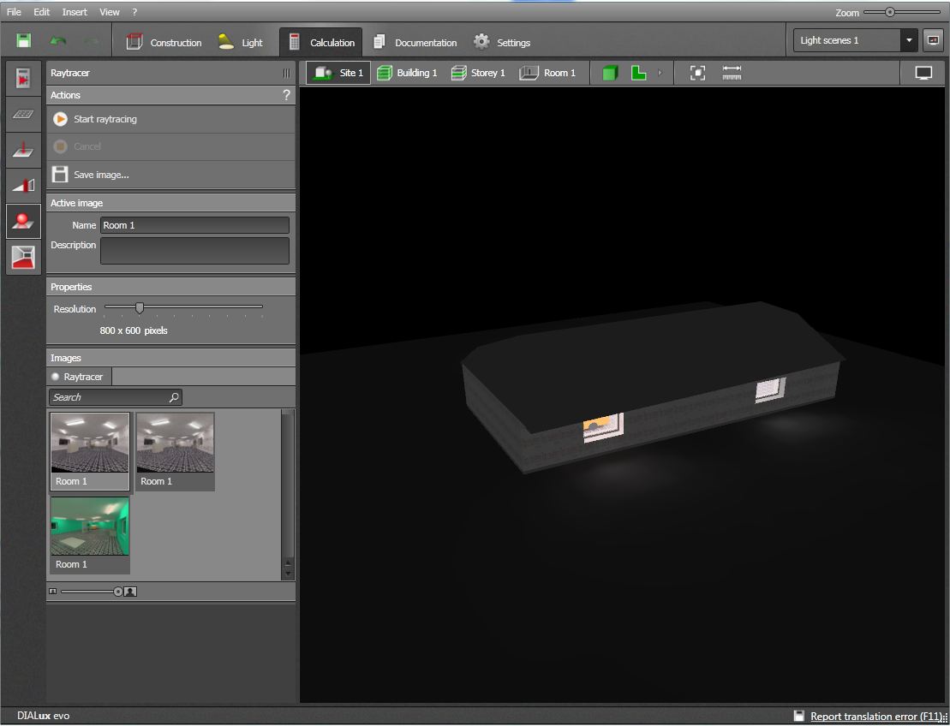This screenshot has height=726, width=950.
Task: Click Save image...
Action: [x=170, y=175]
